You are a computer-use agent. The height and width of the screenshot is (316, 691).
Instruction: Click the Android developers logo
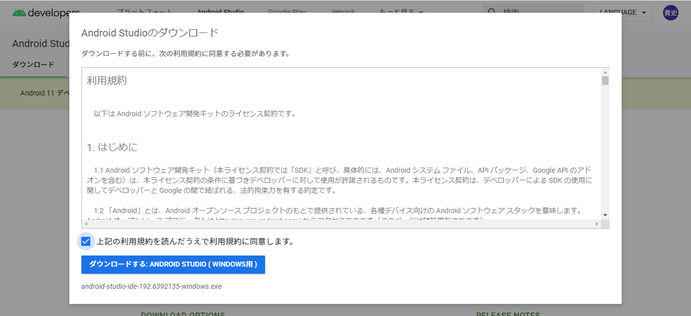tap(46, 13)
